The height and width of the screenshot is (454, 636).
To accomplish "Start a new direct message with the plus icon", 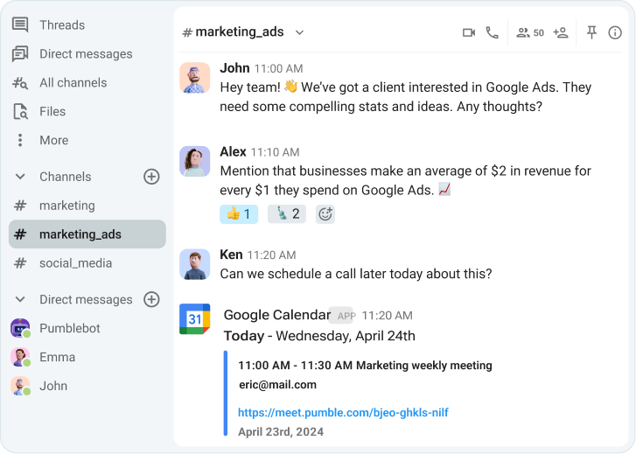I will 151,299.
